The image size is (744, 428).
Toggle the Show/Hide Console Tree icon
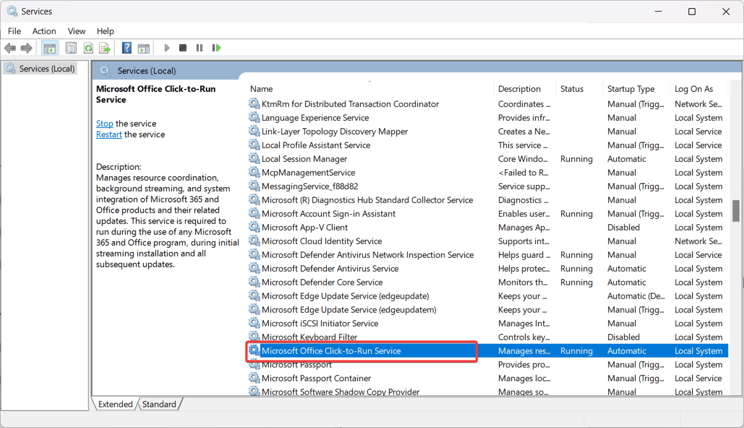(49, 47)
